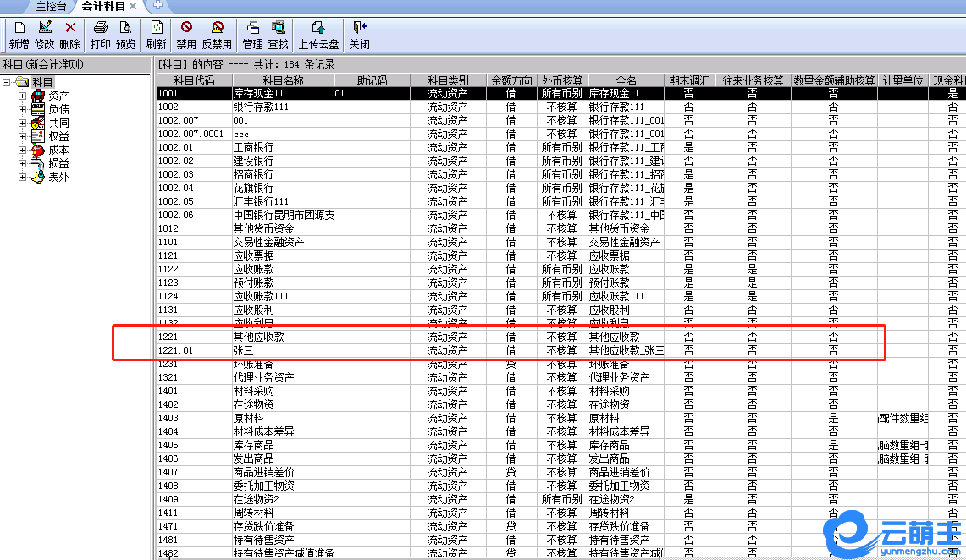
Task: Expand the 资产 tree node
Action: [23, 96]
